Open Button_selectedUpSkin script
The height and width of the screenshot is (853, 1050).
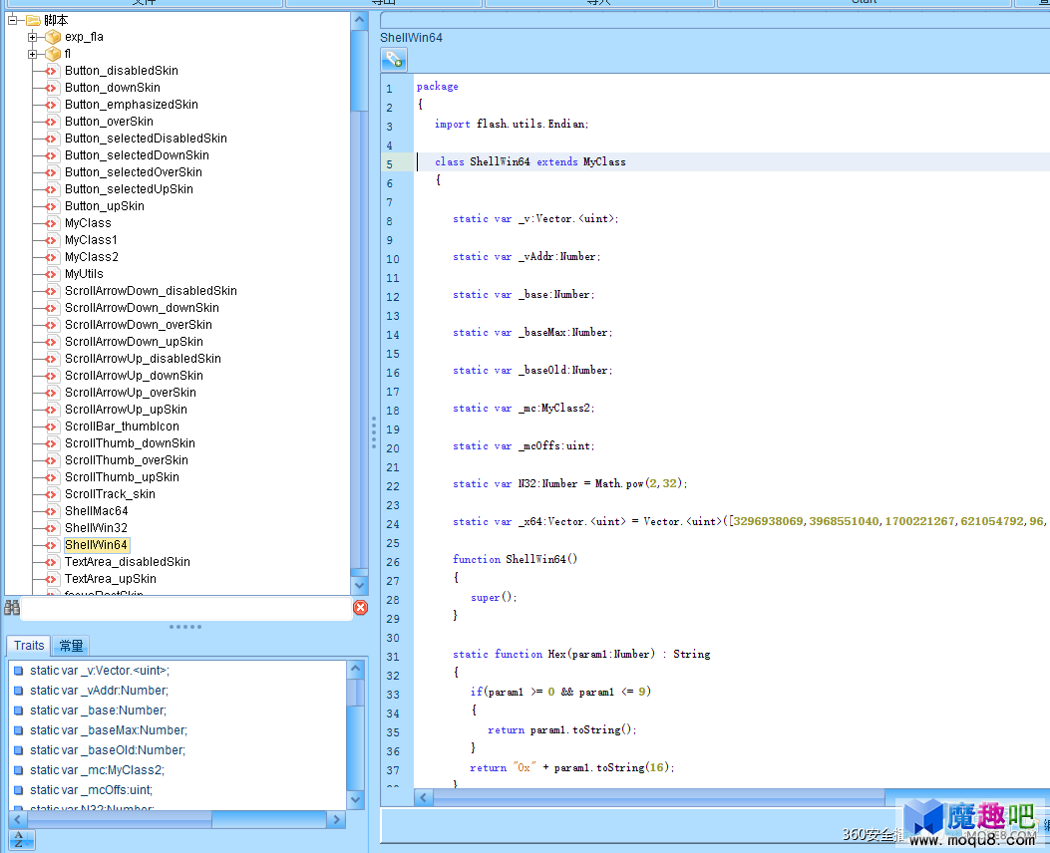(x=129, y=189)
